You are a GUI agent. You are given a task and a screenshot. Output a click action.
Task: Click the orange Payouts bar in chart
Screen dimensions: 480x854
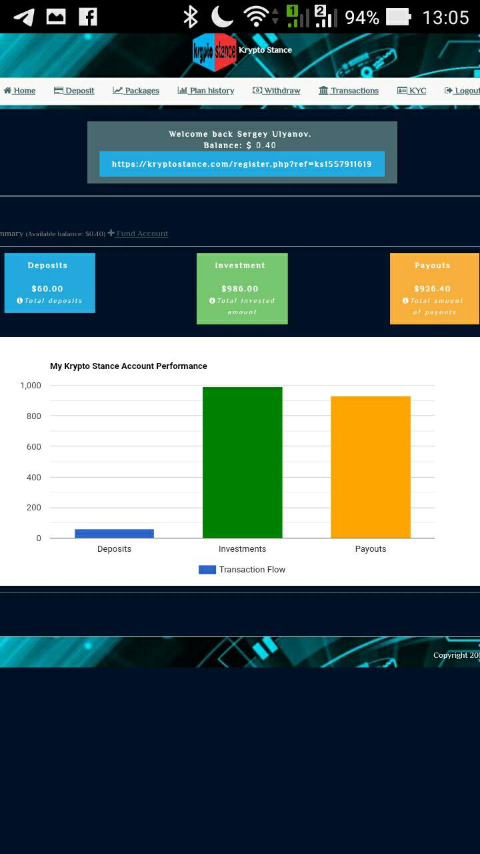point(371,467)
